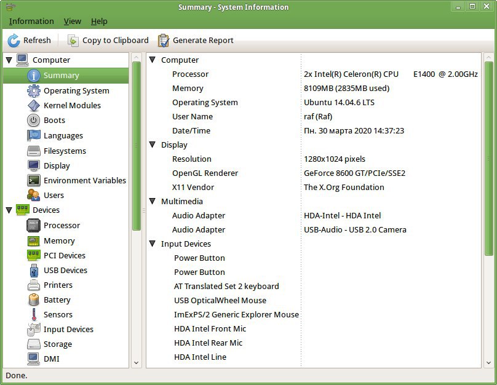Click the Memory module icon under Devices

click(34, 241)
